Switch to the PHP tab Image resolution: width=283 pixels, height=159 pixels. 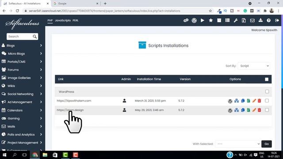tap(50, 20)
